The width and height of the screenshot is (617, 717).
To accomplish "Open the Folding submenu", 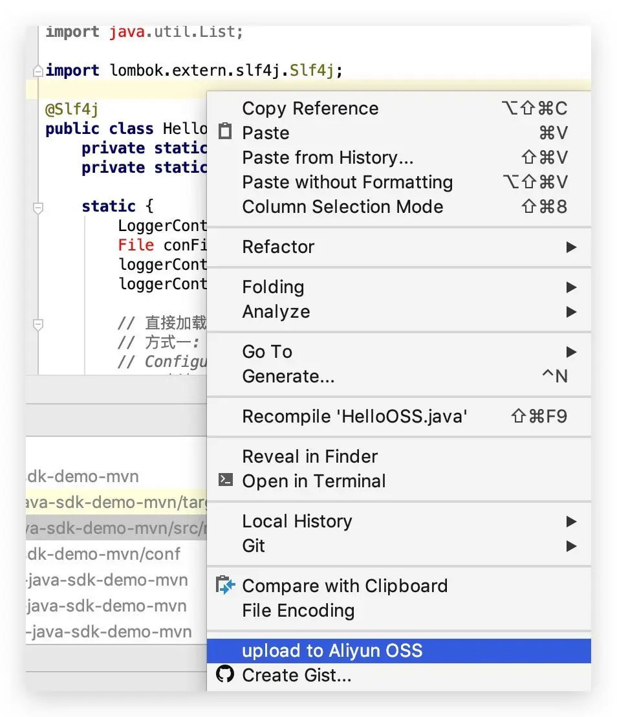I will (273, 287).
